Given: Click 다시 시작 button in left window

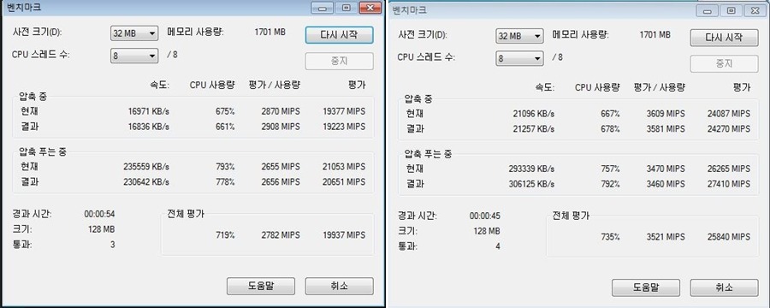Looking at the screenshot, I should point(339,35).
